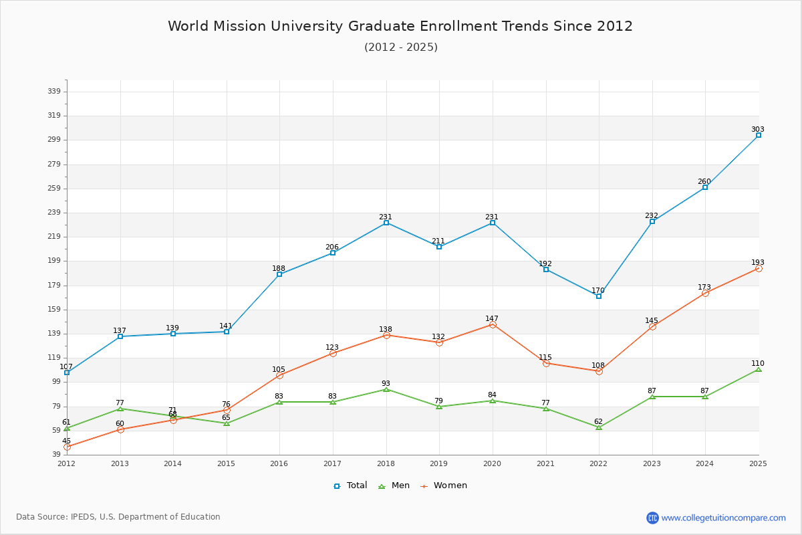Screen dimensions: 802x535
Task: Click the chart title text
Action: [400, 26]
